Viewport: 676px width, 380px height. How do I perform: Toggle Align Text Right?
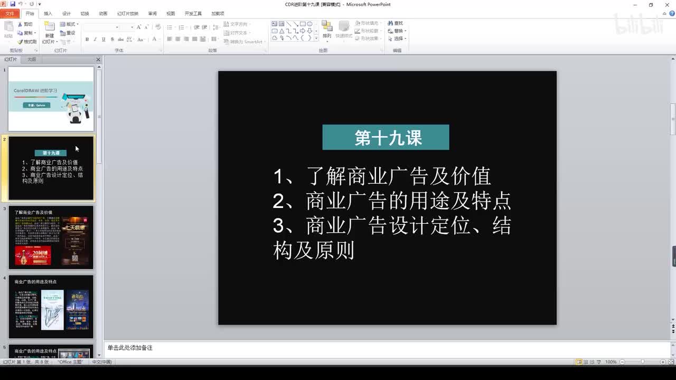(x=186, y=39)
